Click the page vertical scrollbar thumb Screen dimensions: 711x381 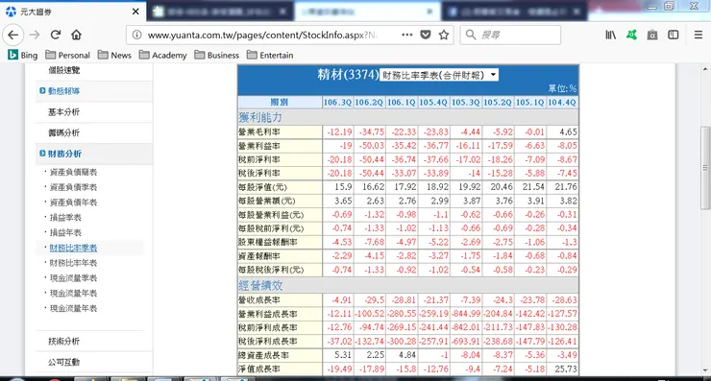pyautogui.click(x=705, y=168)
